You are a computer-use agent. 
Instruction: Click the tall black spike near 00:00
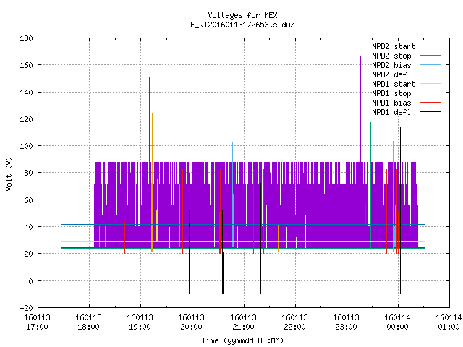(x=400, y=210)
